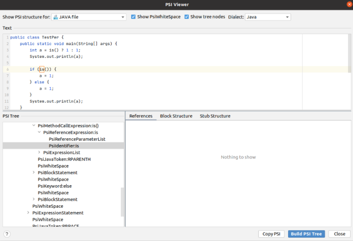Toggle the Show tree nodes checkbox
Image resolution: width=353 pixels, height=241 pixels.
[187, 17]
